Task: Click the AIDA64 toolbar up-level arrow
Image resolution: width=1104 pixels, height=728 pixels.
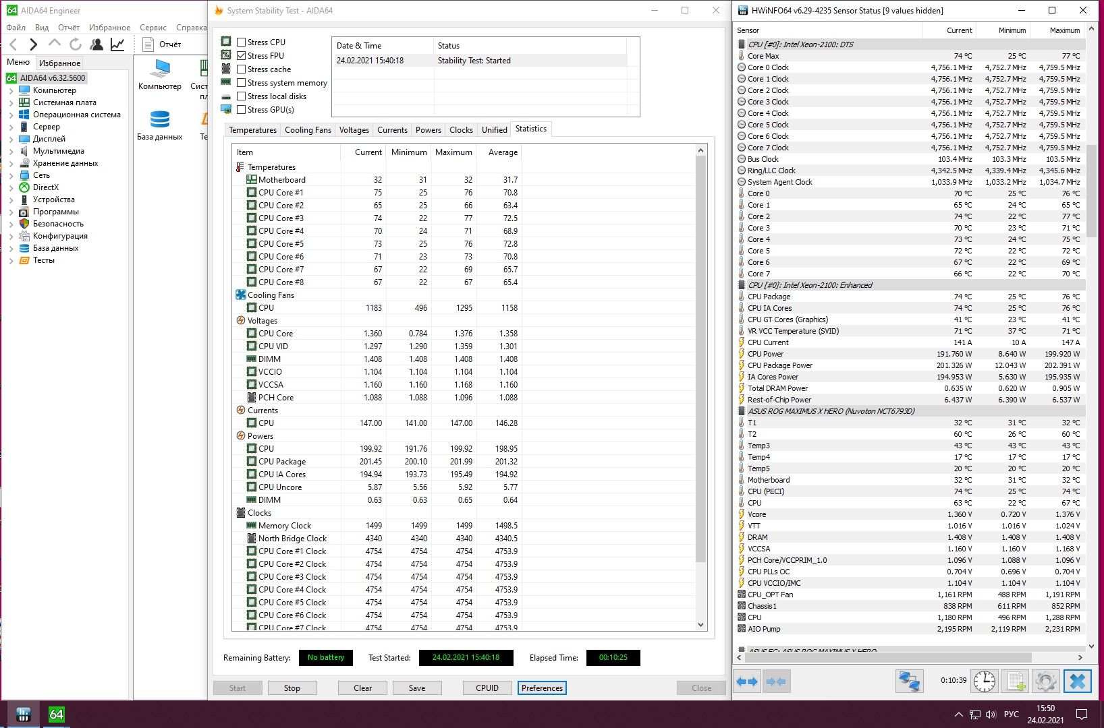Action: 55,44
